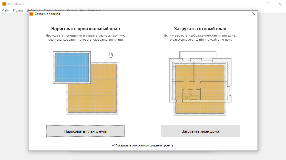Image resolution: width=286 pixels, height=160 pixels.
Task: Click the house icon in the Создание проекта dialog title
Action: [x=31, y=14]
